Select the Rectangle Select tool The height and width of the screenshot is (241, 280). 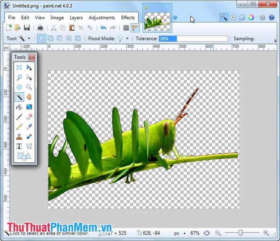[19, 68]
